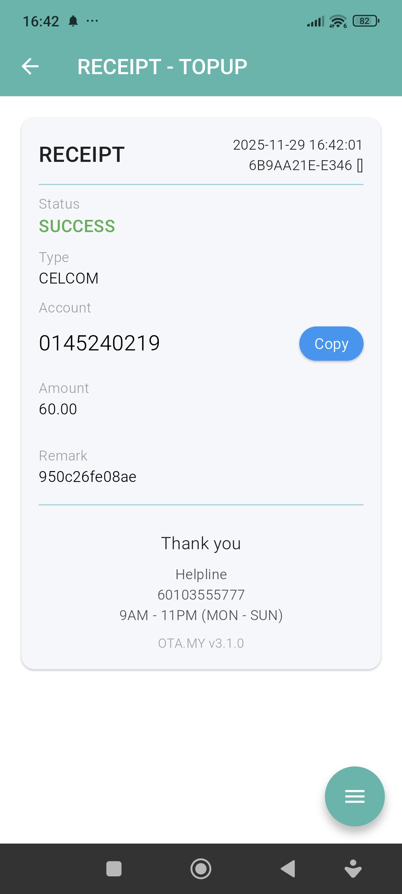Tap the three-dots status bar overflow
Screen dimensions: 402x894
(x=92, y=21)
